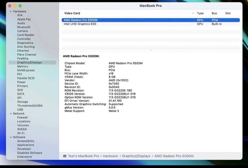Open Storage in the sidebar
The height and width of the screenshot is (168, 248).
23,102
